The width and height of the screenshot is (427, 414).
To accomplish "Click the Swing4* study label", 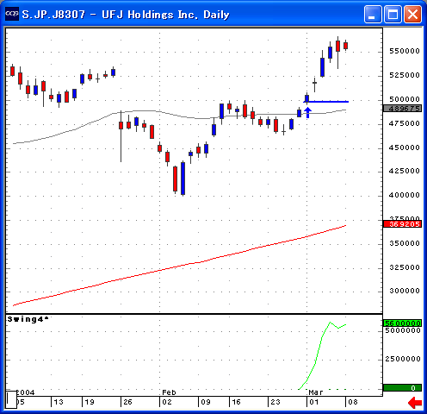I will click(x=28, y=319).
